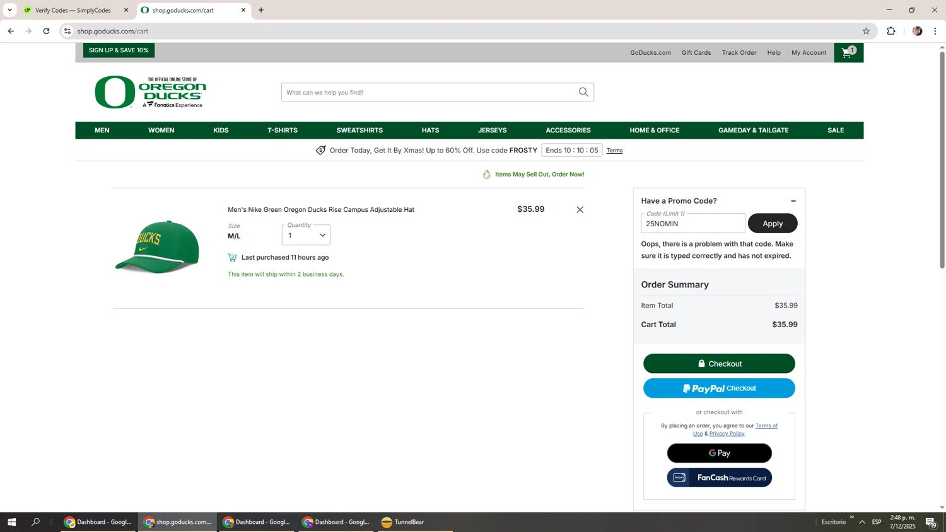Click the green hat product thumbnail
Image resolution: width=946 pixels, height=532 pixels.
(x=157, y=247)
